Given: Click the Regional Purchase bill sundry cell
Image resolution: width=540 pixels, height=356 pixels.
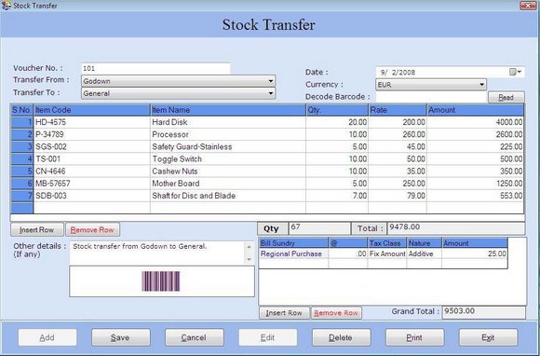Looking at the screenshot, I should pos(294,253).
